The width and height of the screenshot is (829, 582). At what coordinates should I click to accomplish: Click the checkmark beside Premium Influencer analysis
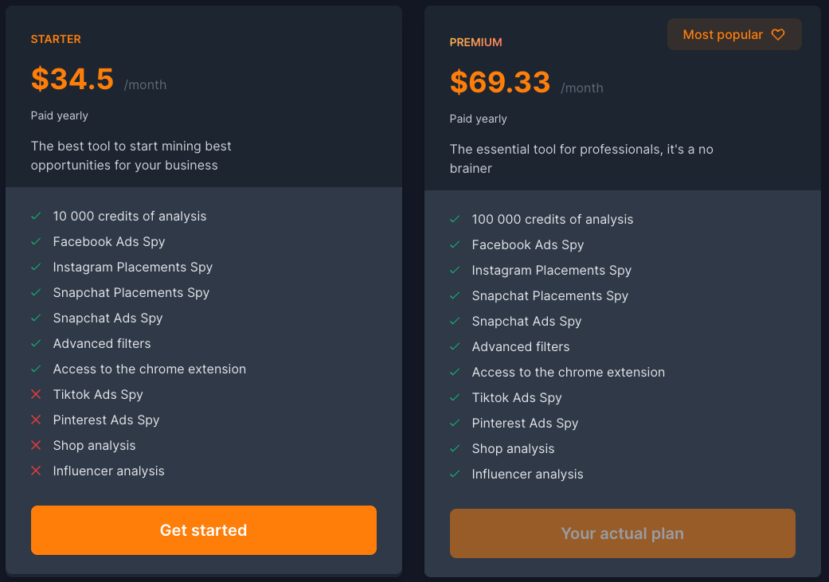(x=455, y=475)
